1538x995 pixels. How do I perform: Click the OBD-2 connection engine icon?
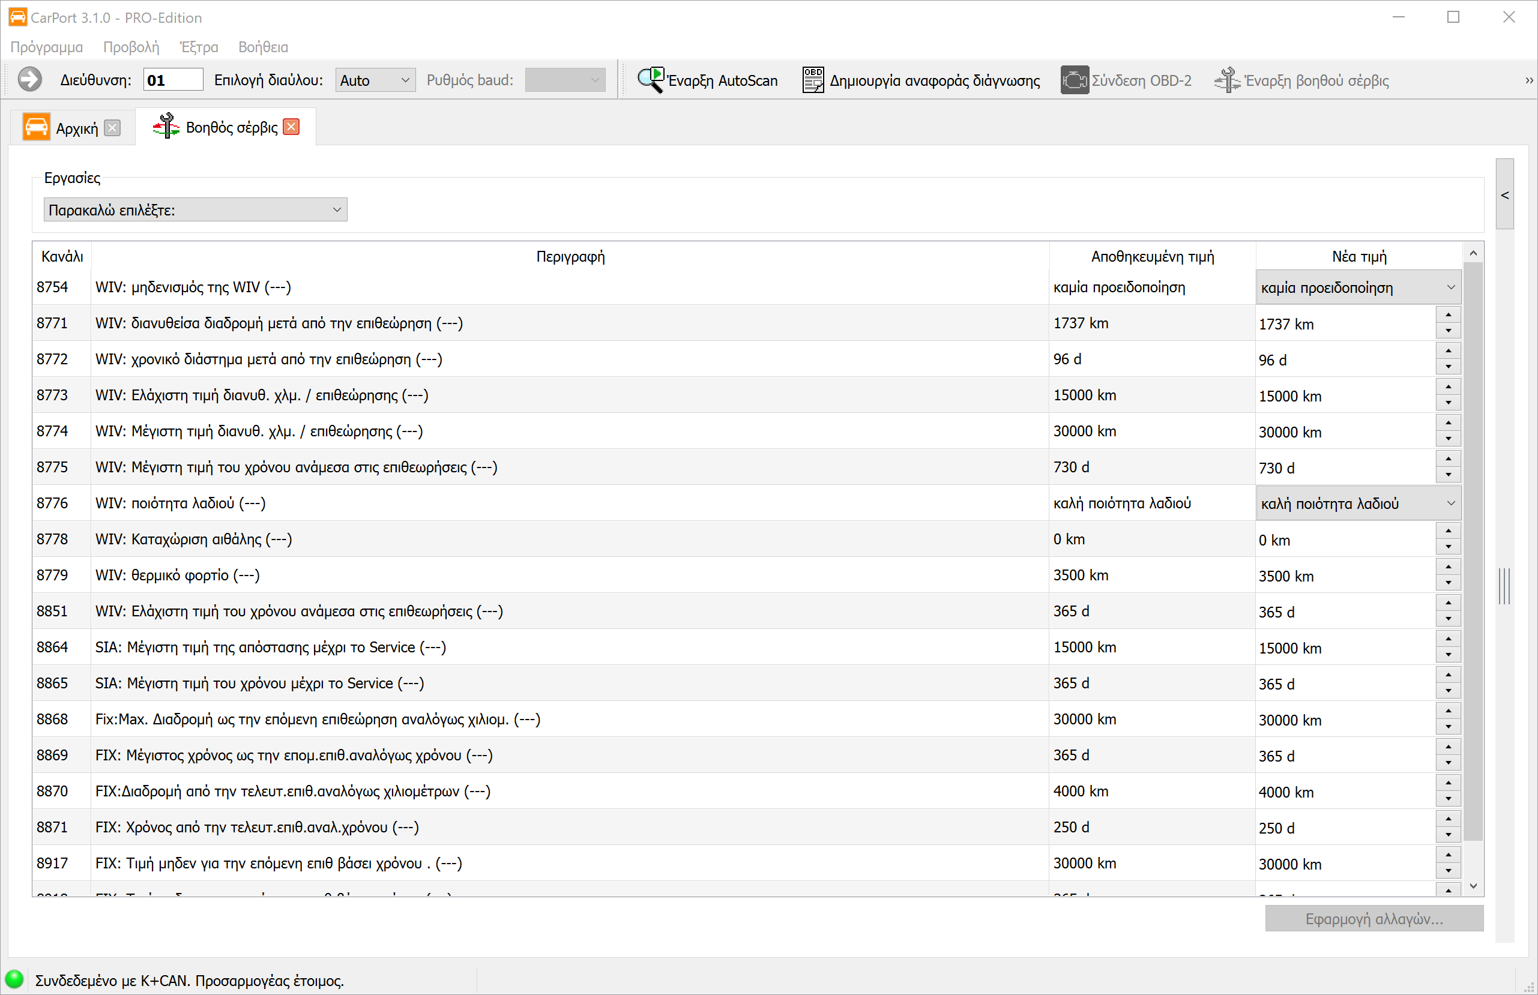(x=1074, y=80)
